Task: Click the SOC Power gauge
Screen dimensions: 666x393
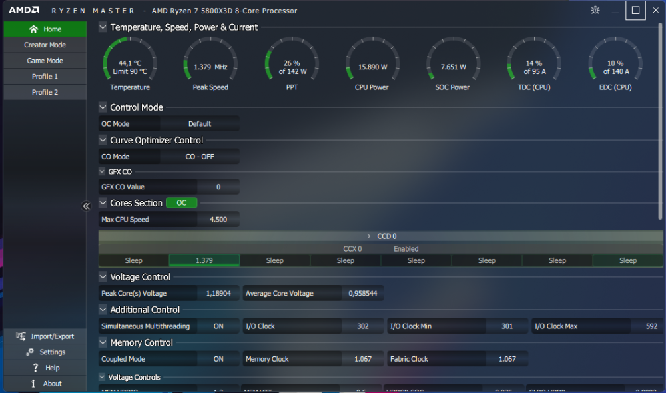Action: click(x=453, y=64)
